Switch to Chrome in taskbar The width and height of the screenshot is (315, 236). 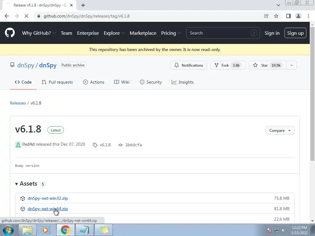[x=65, y=230]
